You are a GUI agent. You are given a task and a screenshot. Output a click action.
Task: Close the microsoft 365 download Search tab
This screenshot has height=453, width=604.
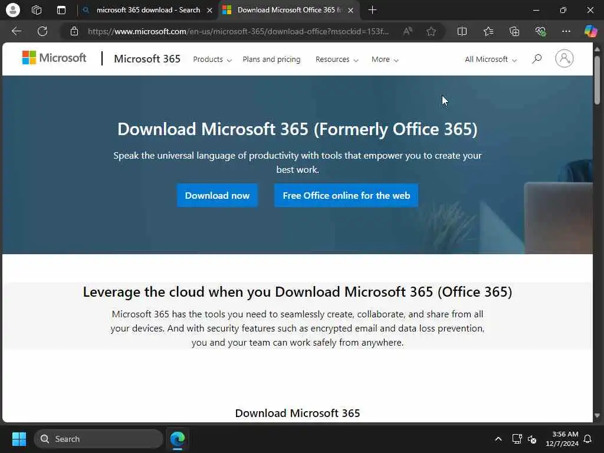point(209,11)
